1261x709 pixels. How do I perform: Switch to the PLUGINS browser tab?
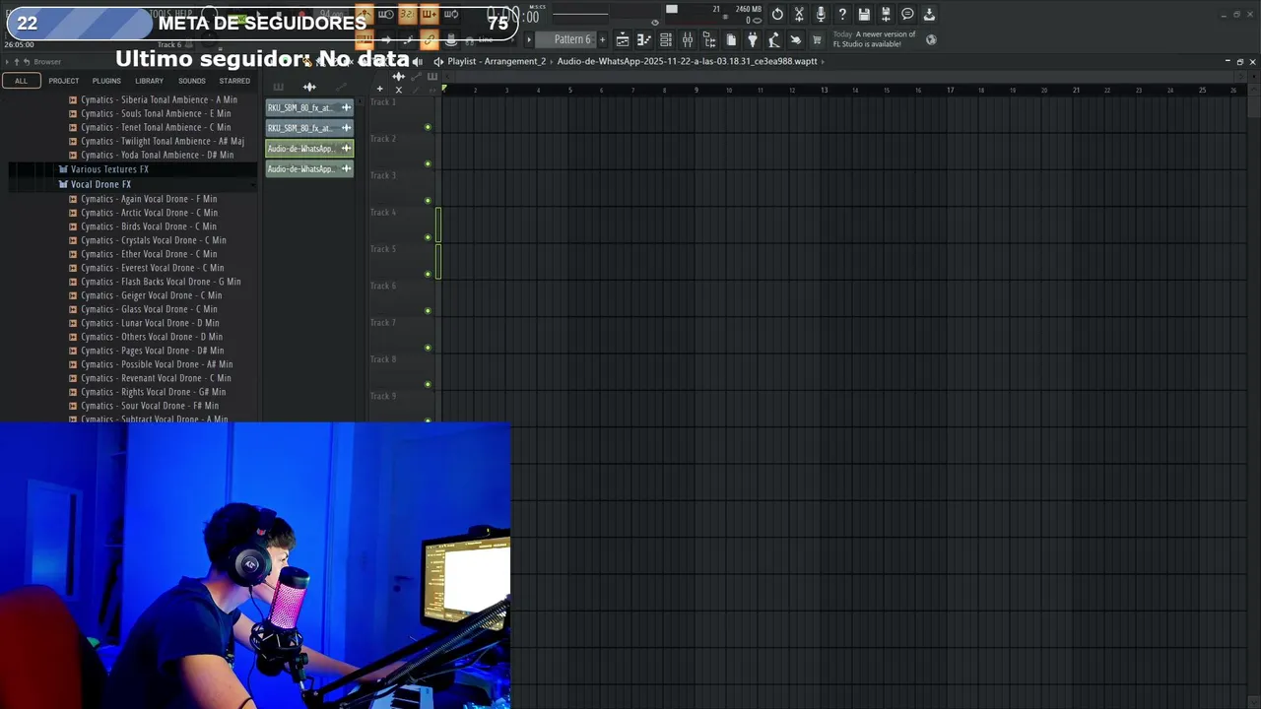(x=106, y=81)
